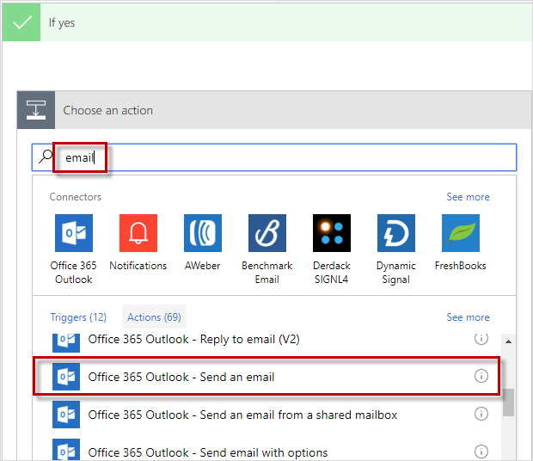The height and width of the screenshot is (461, 533).
Task: Click See more next to Connectors
Action: pyautogui.click(x=468, y=197)
